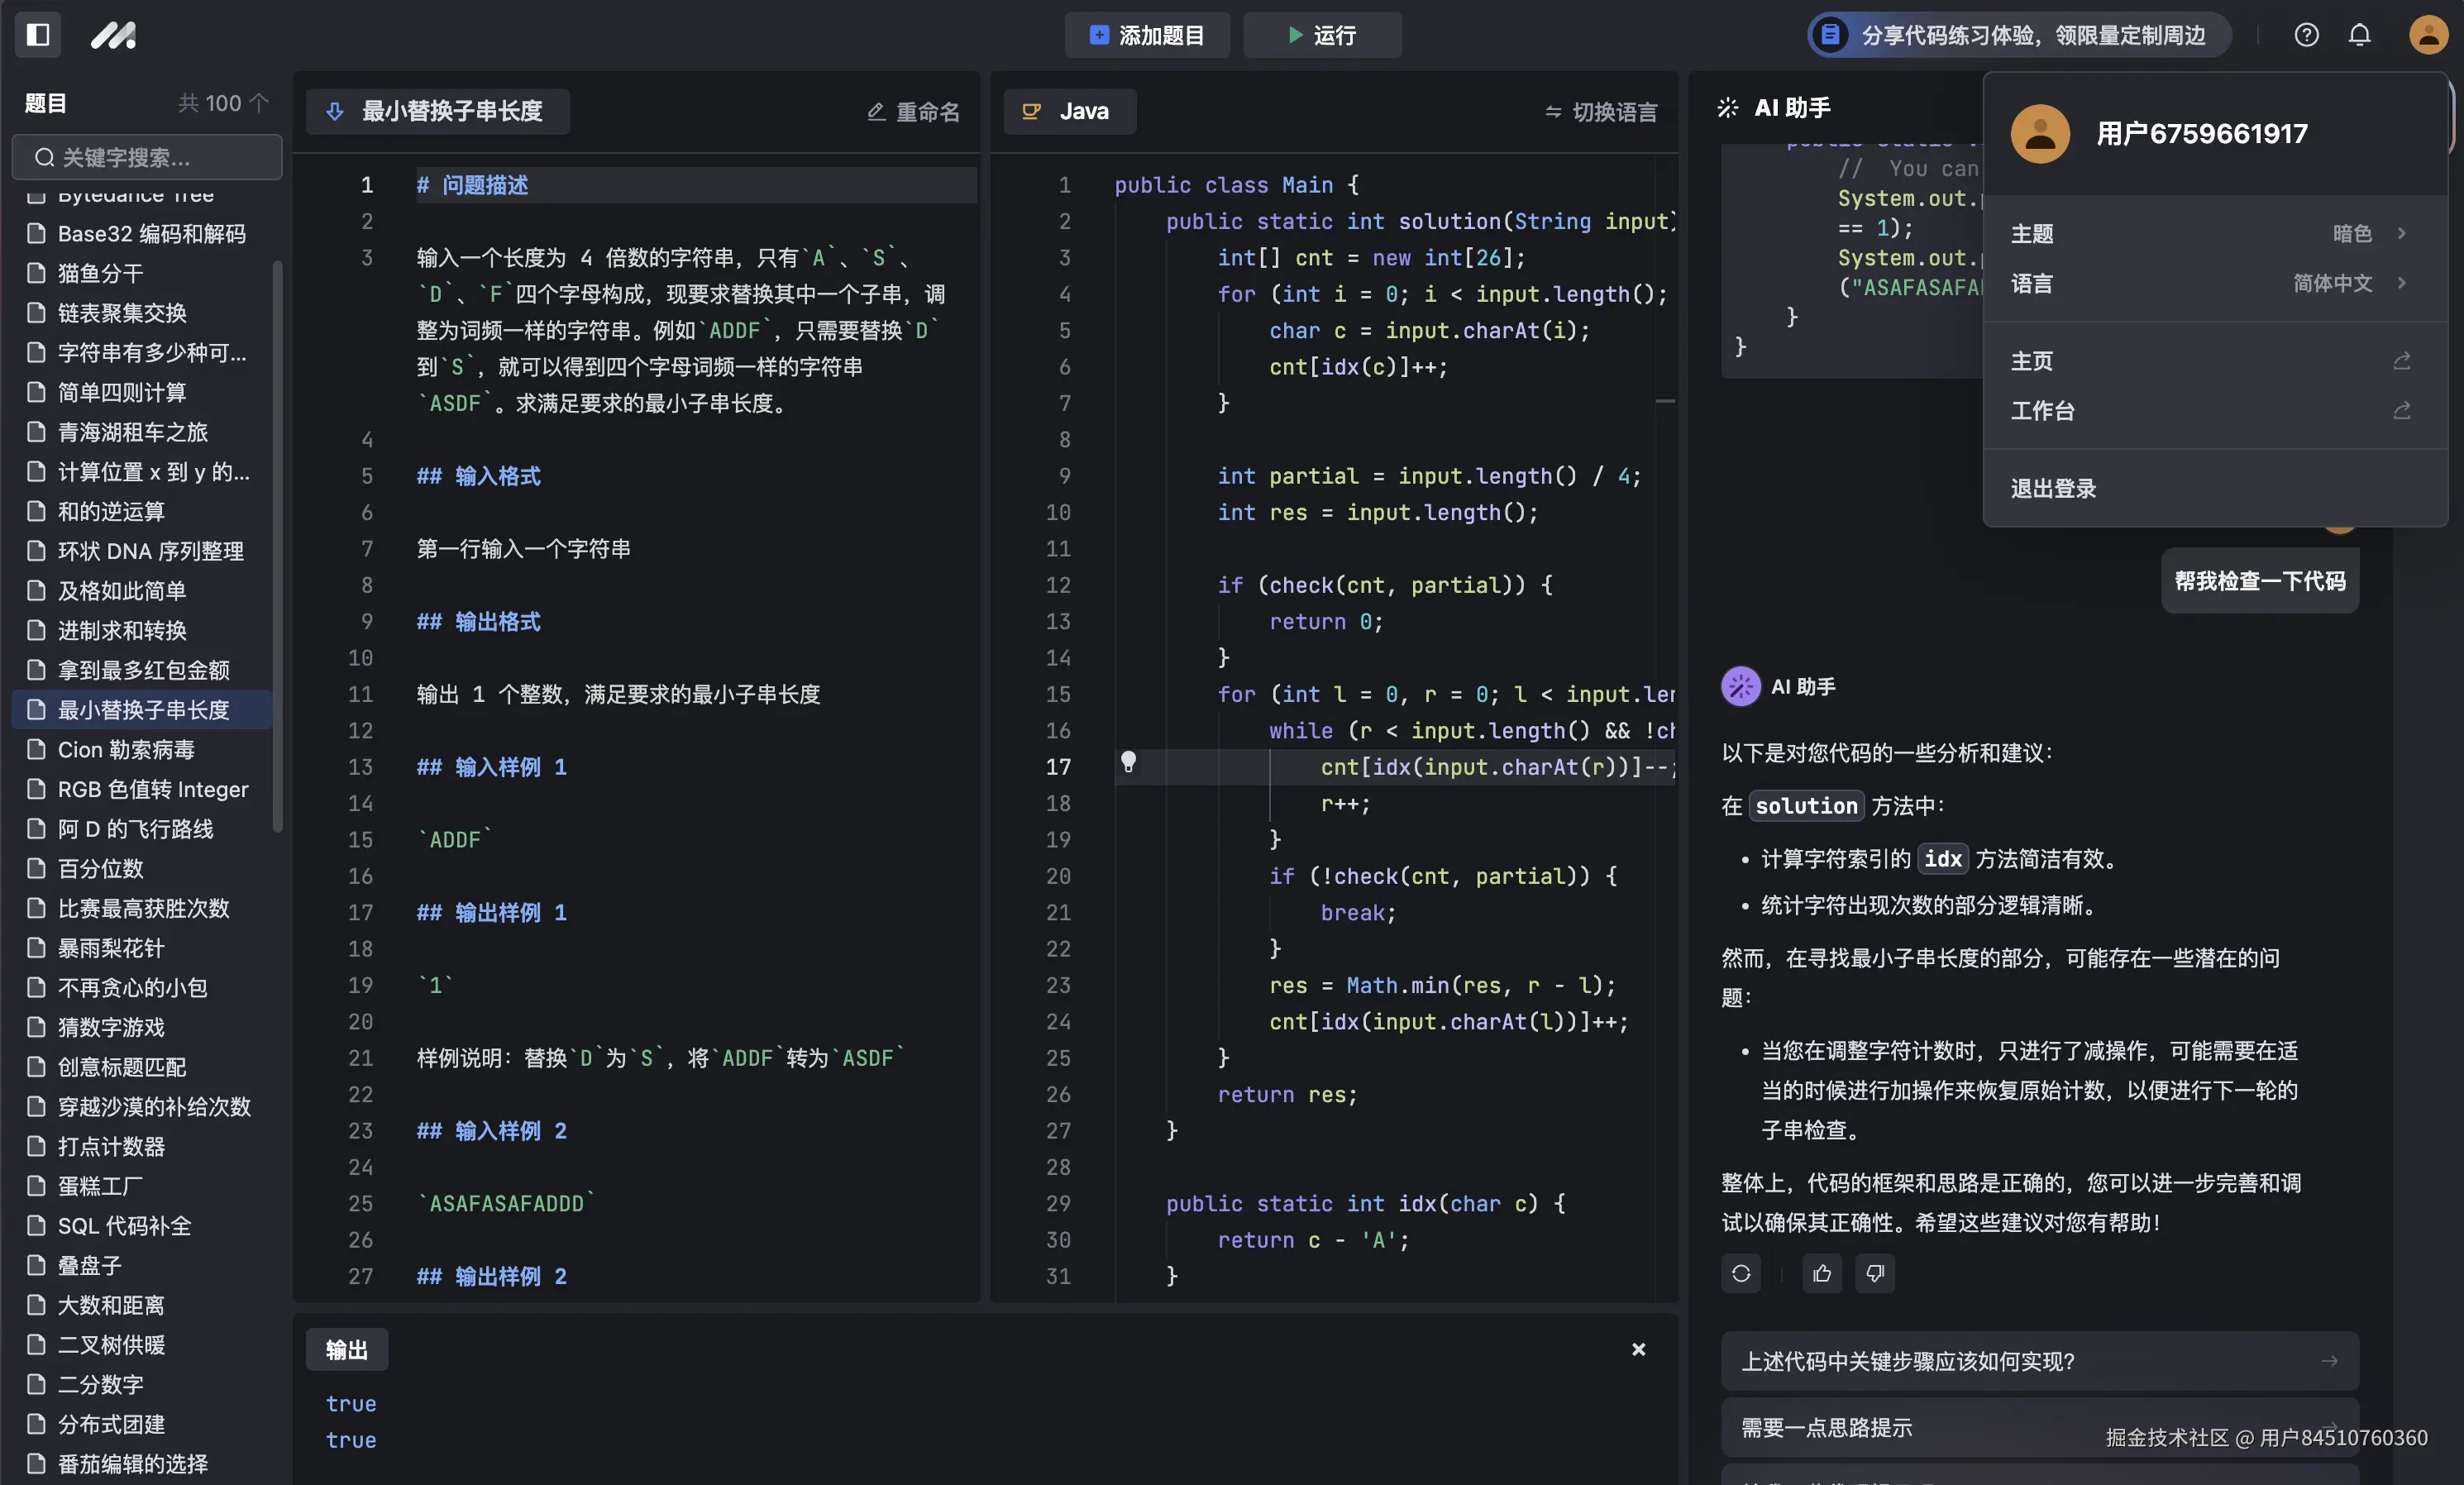The image size is (2464, 1485).
Task: Click the help question mark icon
Action: pyautogui.click(x=2307, y=35)
